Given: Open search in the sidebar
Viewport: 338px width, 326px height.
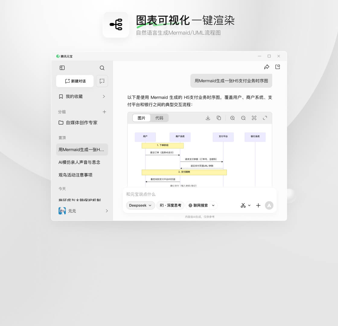Looking at the screenshot, I should (102, 68).
